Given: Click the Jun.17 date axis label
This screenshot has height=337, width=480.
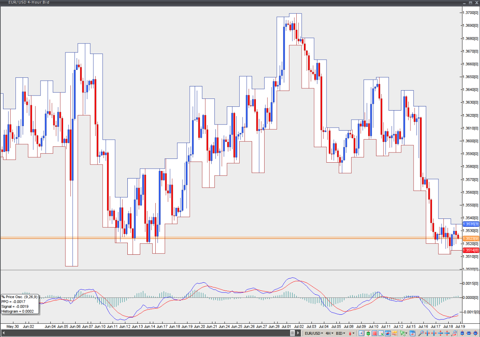Looking at the screenshot, I should 162,326.
